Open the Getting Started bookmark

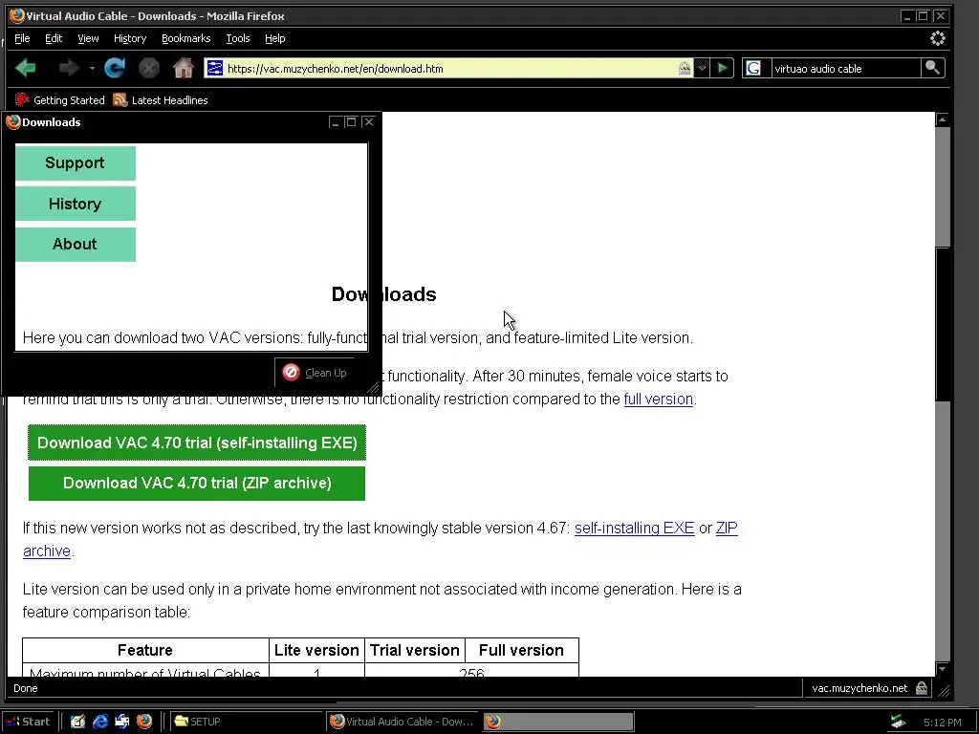point(60,99)
